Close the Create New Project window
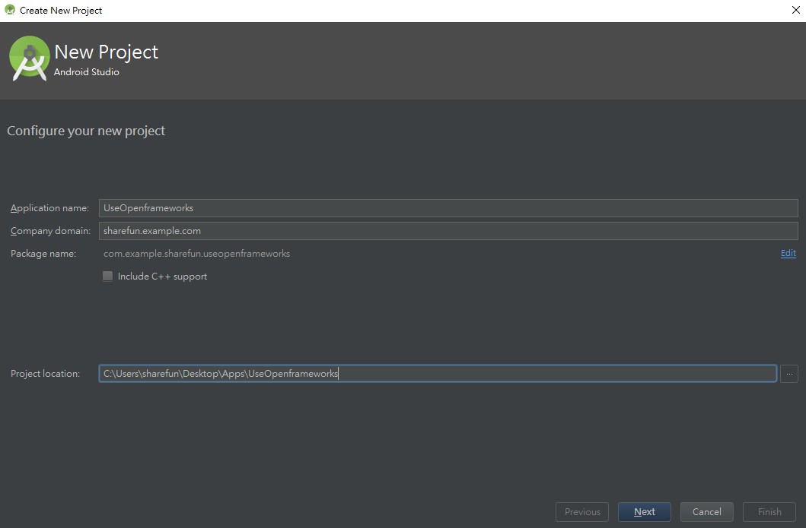 (795, 11)
